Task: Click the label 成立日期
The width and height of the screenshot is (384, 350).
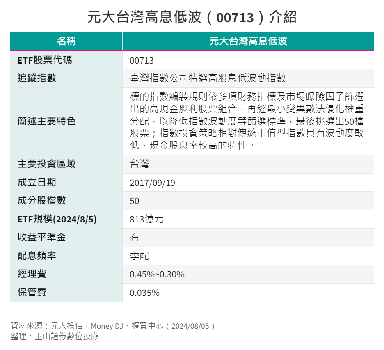Action: point(37,183)
